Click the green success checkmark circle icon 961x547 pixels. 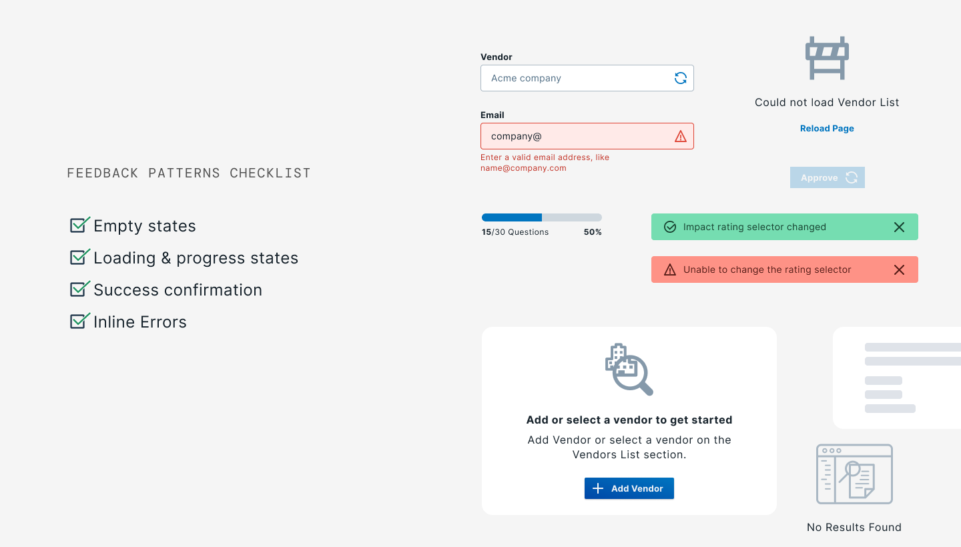pyautogui.click(x=670, y=227)
